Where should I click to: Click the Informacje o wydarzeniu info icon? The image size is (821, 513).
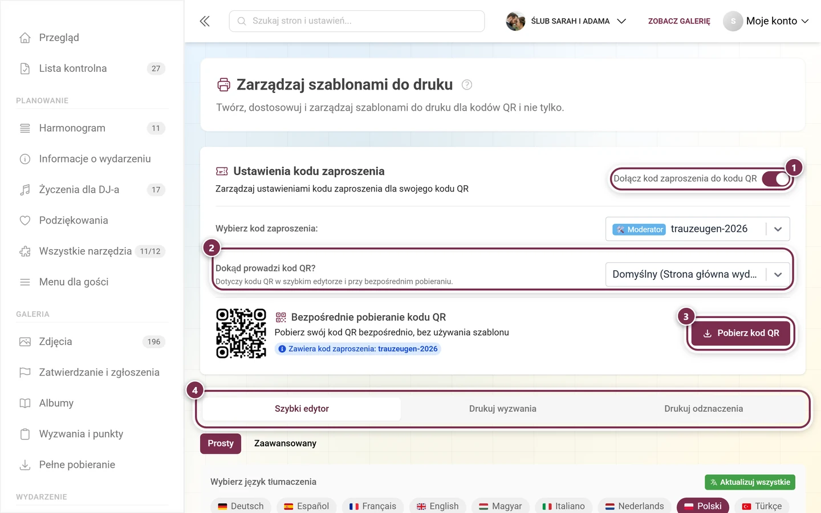pyautogui.click(x=25, y=159)
